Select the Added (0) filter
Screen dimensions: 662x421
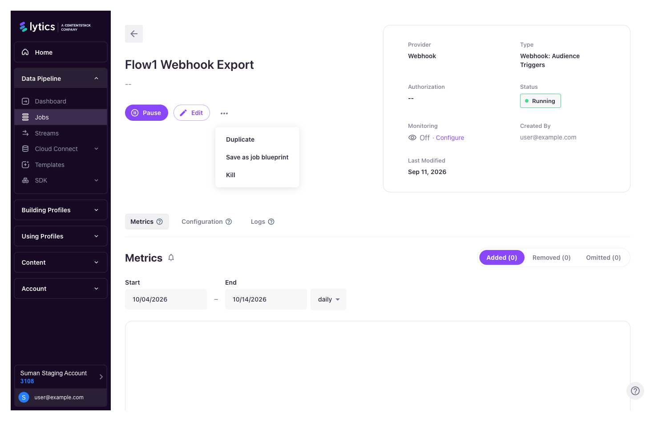502,258
